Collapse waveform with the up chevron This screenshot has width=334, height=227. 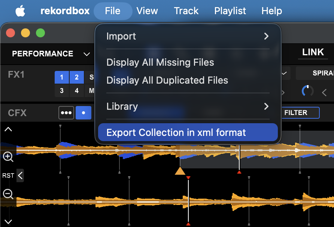pyautogui.click(x=8, y=129)
